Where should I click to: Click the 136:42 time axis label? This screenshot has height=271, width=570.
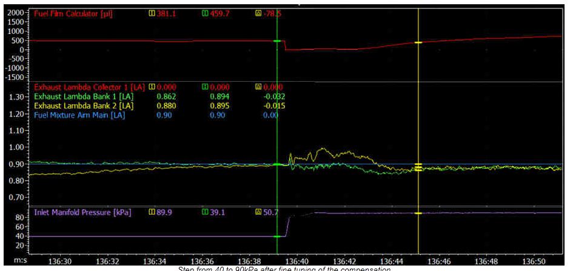pos(344,261)
